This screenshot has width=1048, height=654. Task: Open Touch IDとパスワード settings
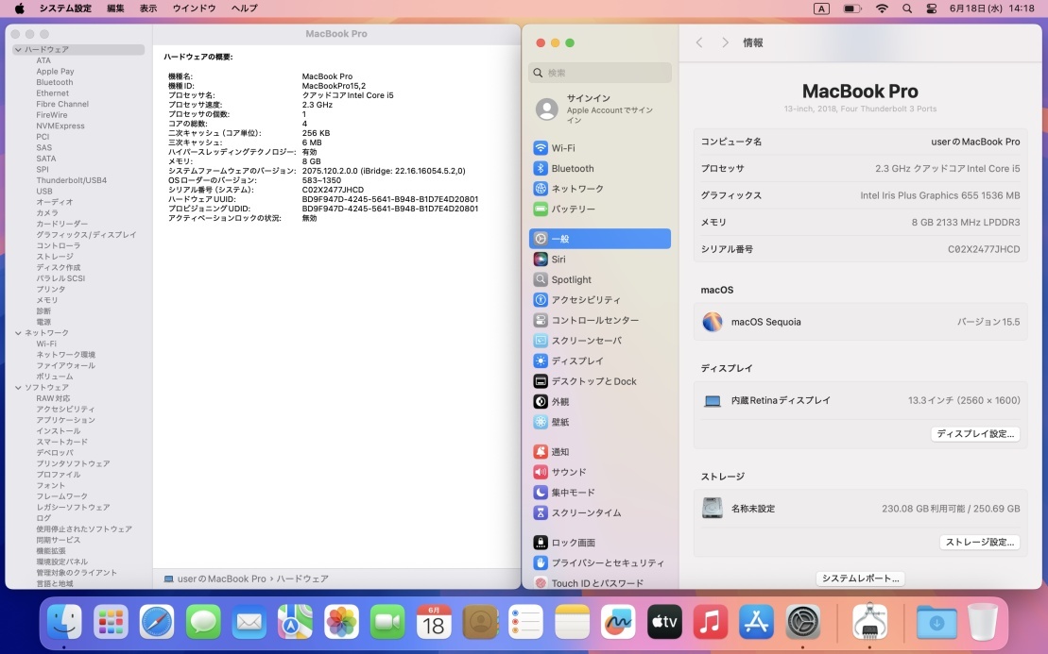tap(593, 583)
